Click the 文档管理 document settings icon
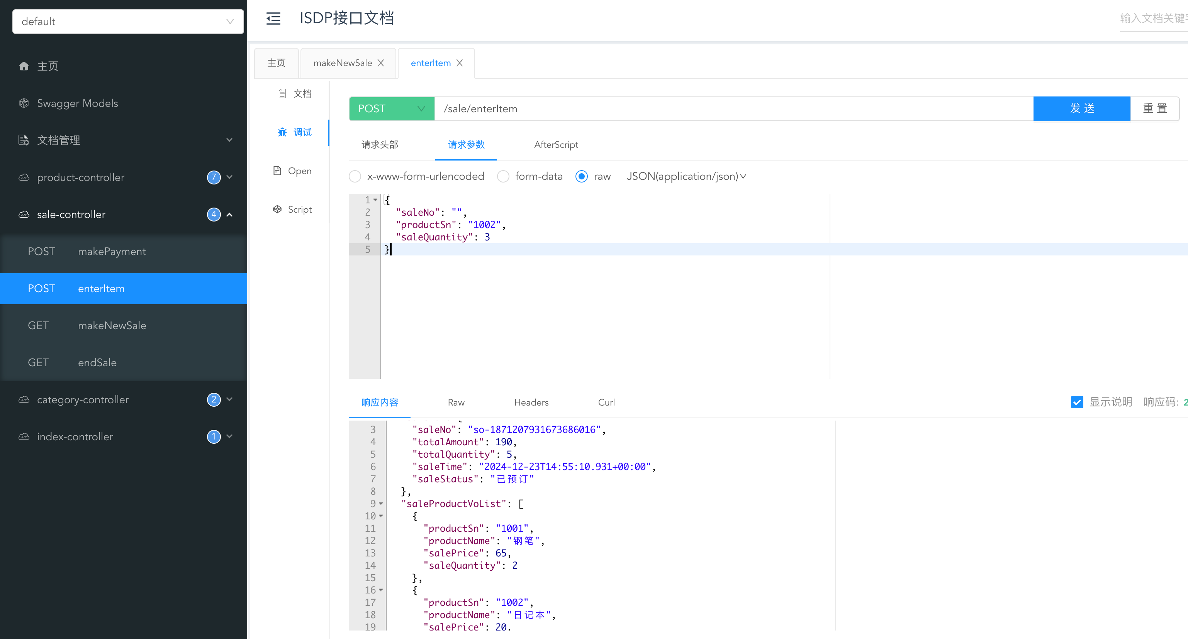This screenshot has height=639, width=1188. pyautogui.click(x=24, y=140)
